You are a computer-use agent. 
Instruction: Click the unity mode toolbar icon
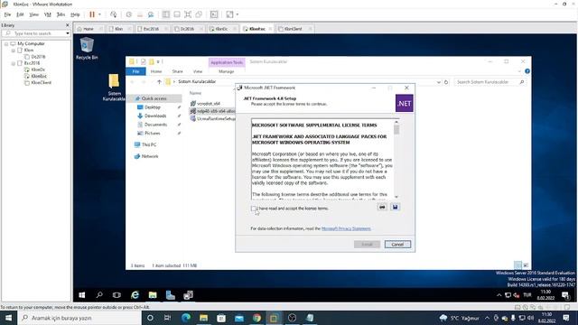(x=199, y=14)
